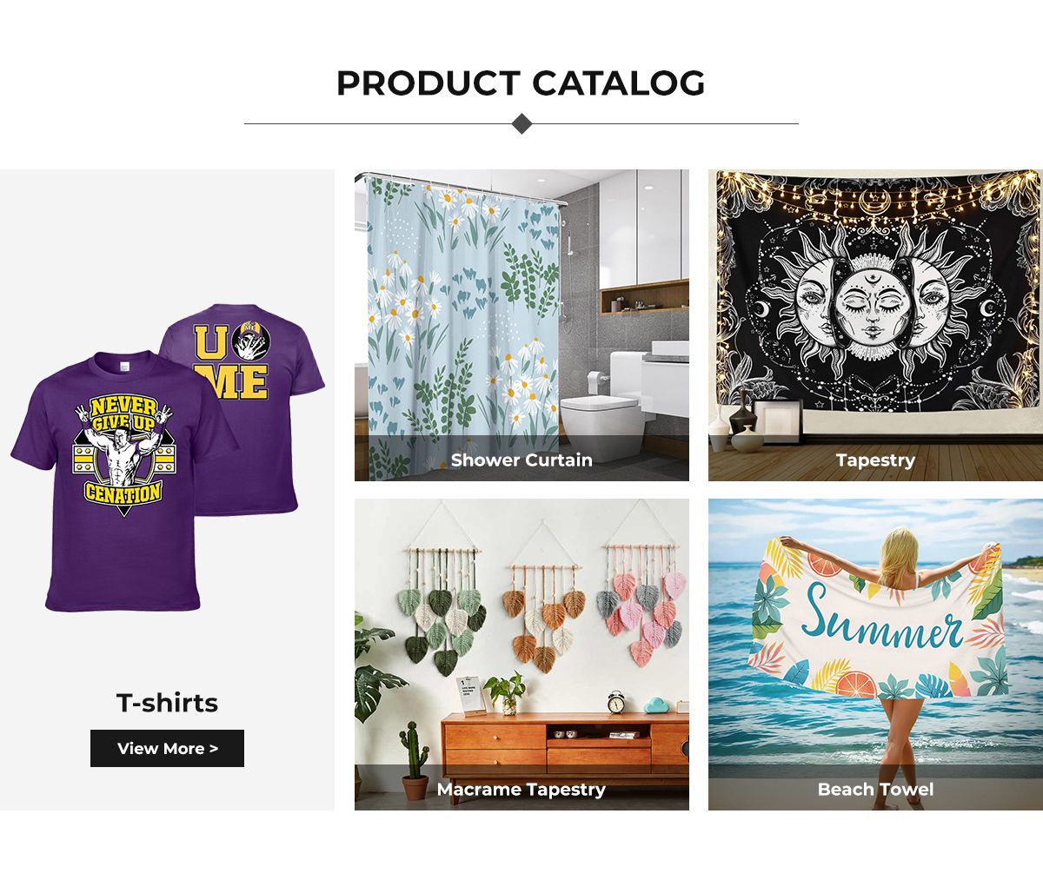Click the Macrame Tapestry caption text
The width and height of the screenshot is (1043, 880).
coord(521,790)
